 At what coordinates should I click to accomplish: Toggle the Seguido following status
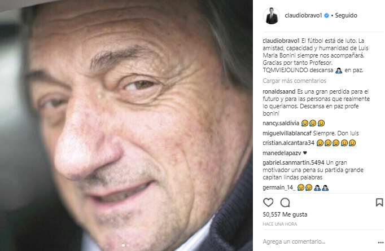click(x=346, y=15)
